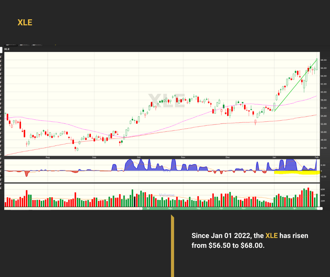This screenshot has width=330, height=277.
Task: Click the XLE symbol label in chart header
Action: point(7,50)
